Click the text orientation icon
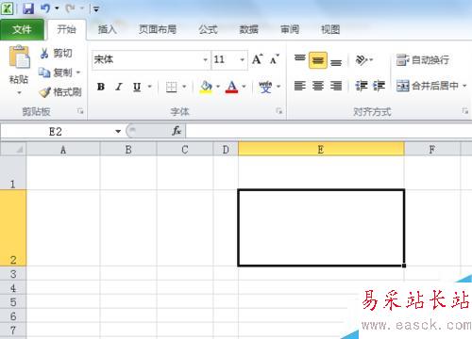Screen dimensions: 472x339 [x=362, y=59]
